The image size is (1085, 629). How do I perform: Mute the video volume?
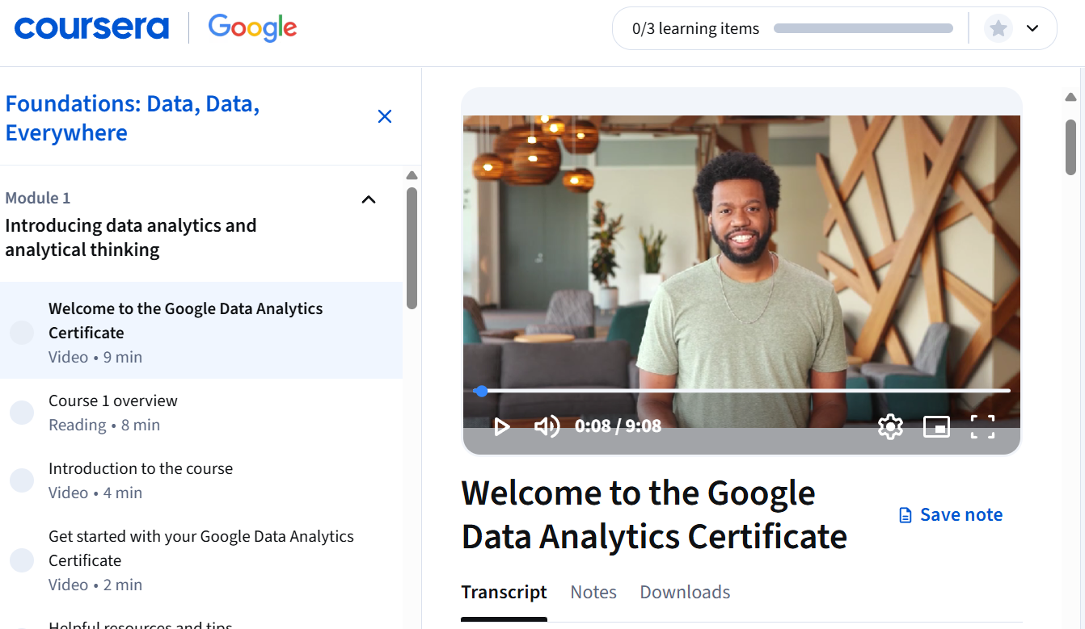pyautogui.click(x=547, y=426)
